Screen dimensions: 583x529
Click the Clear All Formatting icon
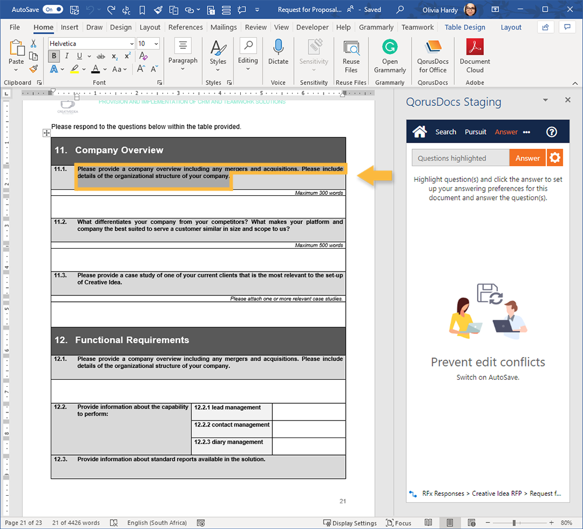point(143,56)
